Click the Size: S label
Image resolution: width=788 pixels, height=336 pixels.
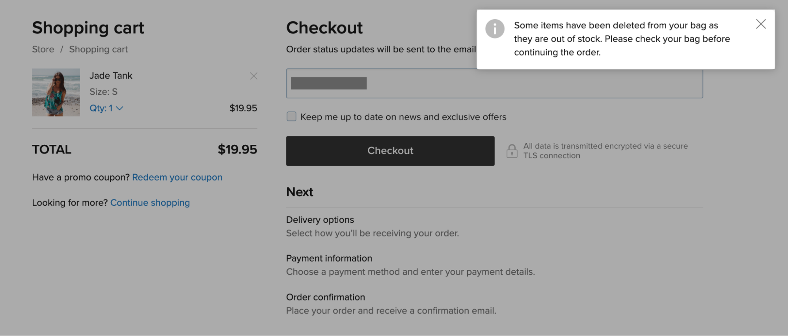point(103,92)
